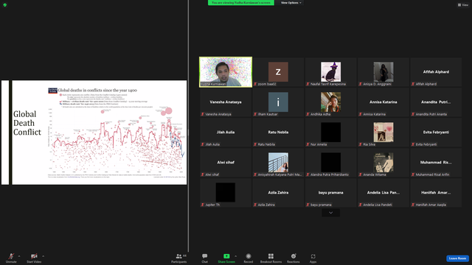Select Ilham Kautsar's tile with letter i

coord(278,102)
